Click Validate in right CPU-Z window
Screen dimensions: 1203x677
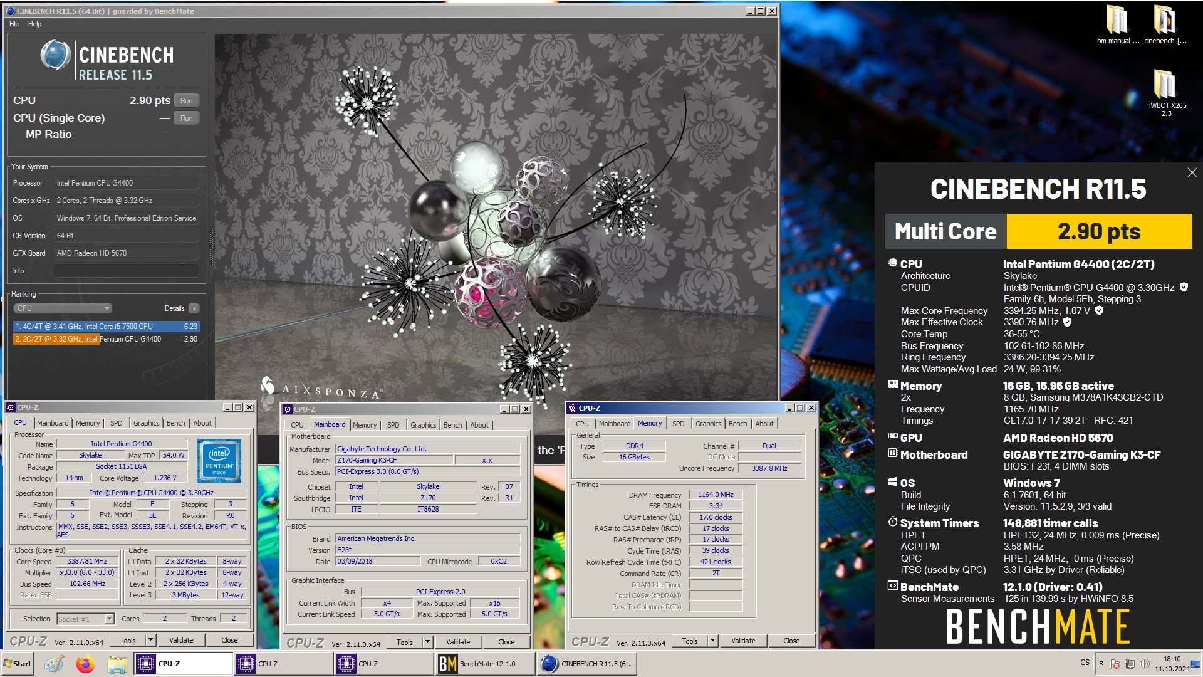[743, 641]
